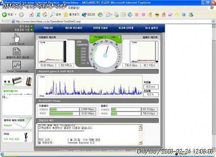Open the 도움말(H) menu
This screenshot has height=157, width=216.
tap(73, 8)
